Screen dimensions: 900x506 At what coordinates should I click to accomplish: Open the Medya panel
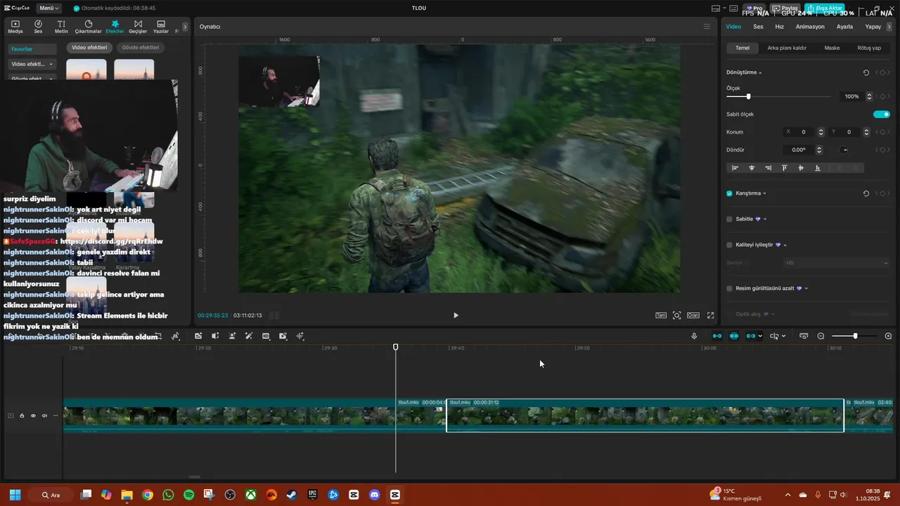coord(15,27)
